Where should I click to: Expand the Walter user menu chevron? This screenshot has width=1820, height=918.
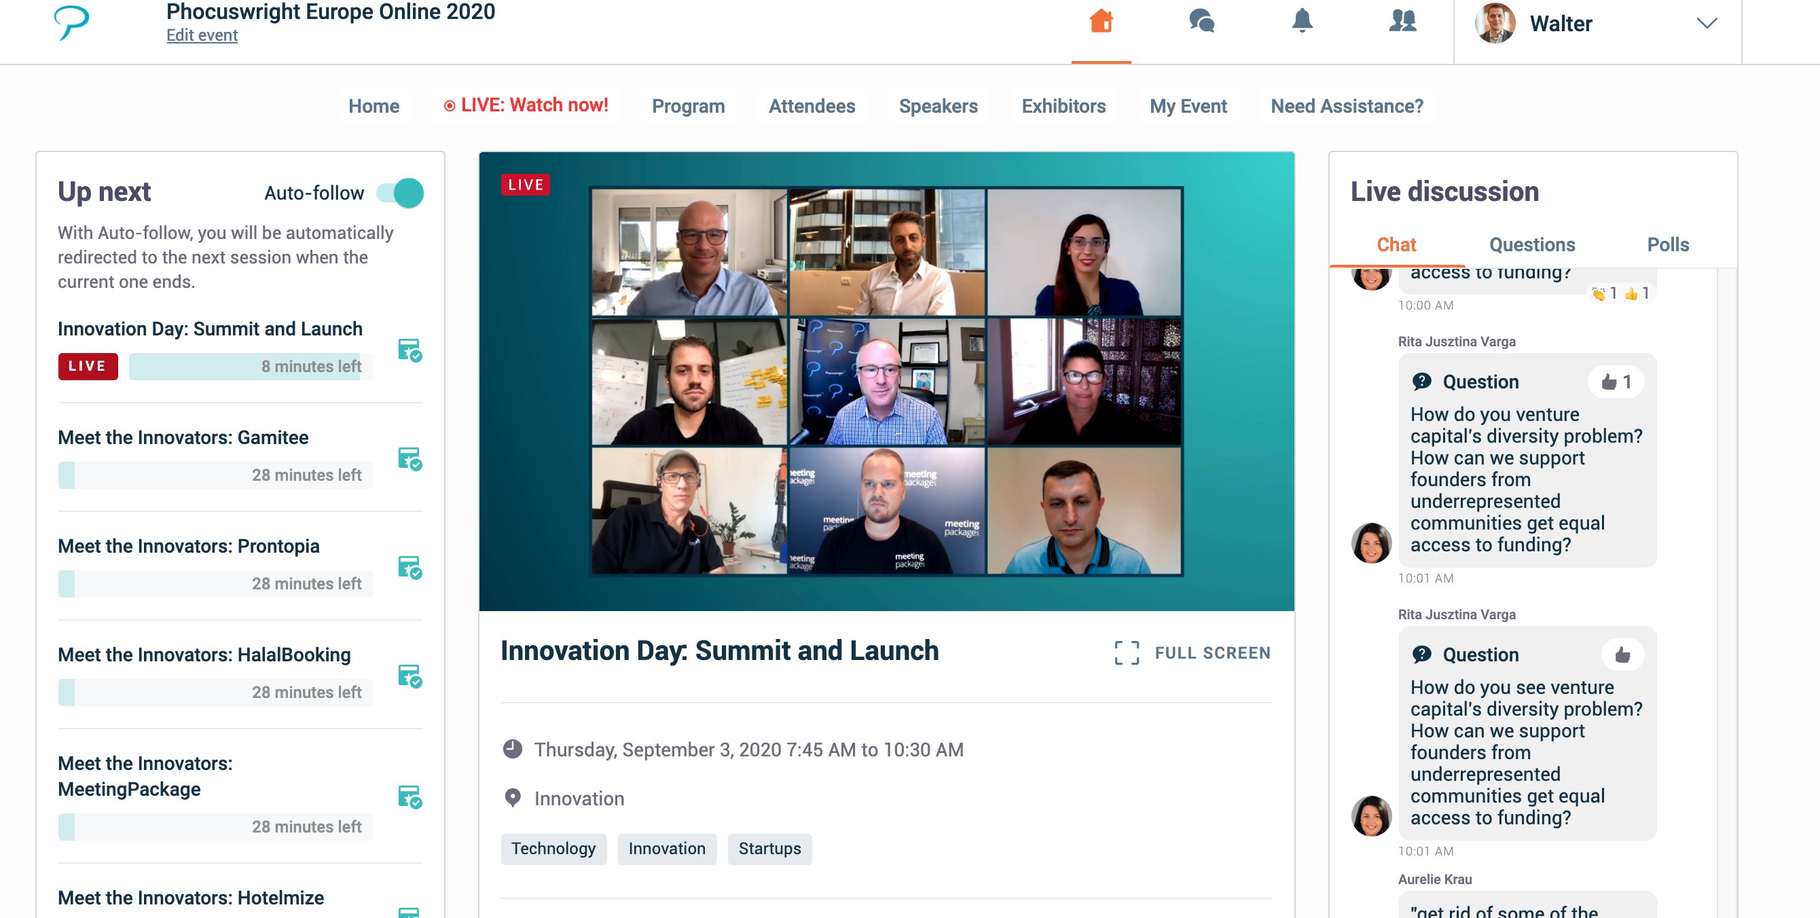(1706, 23)
